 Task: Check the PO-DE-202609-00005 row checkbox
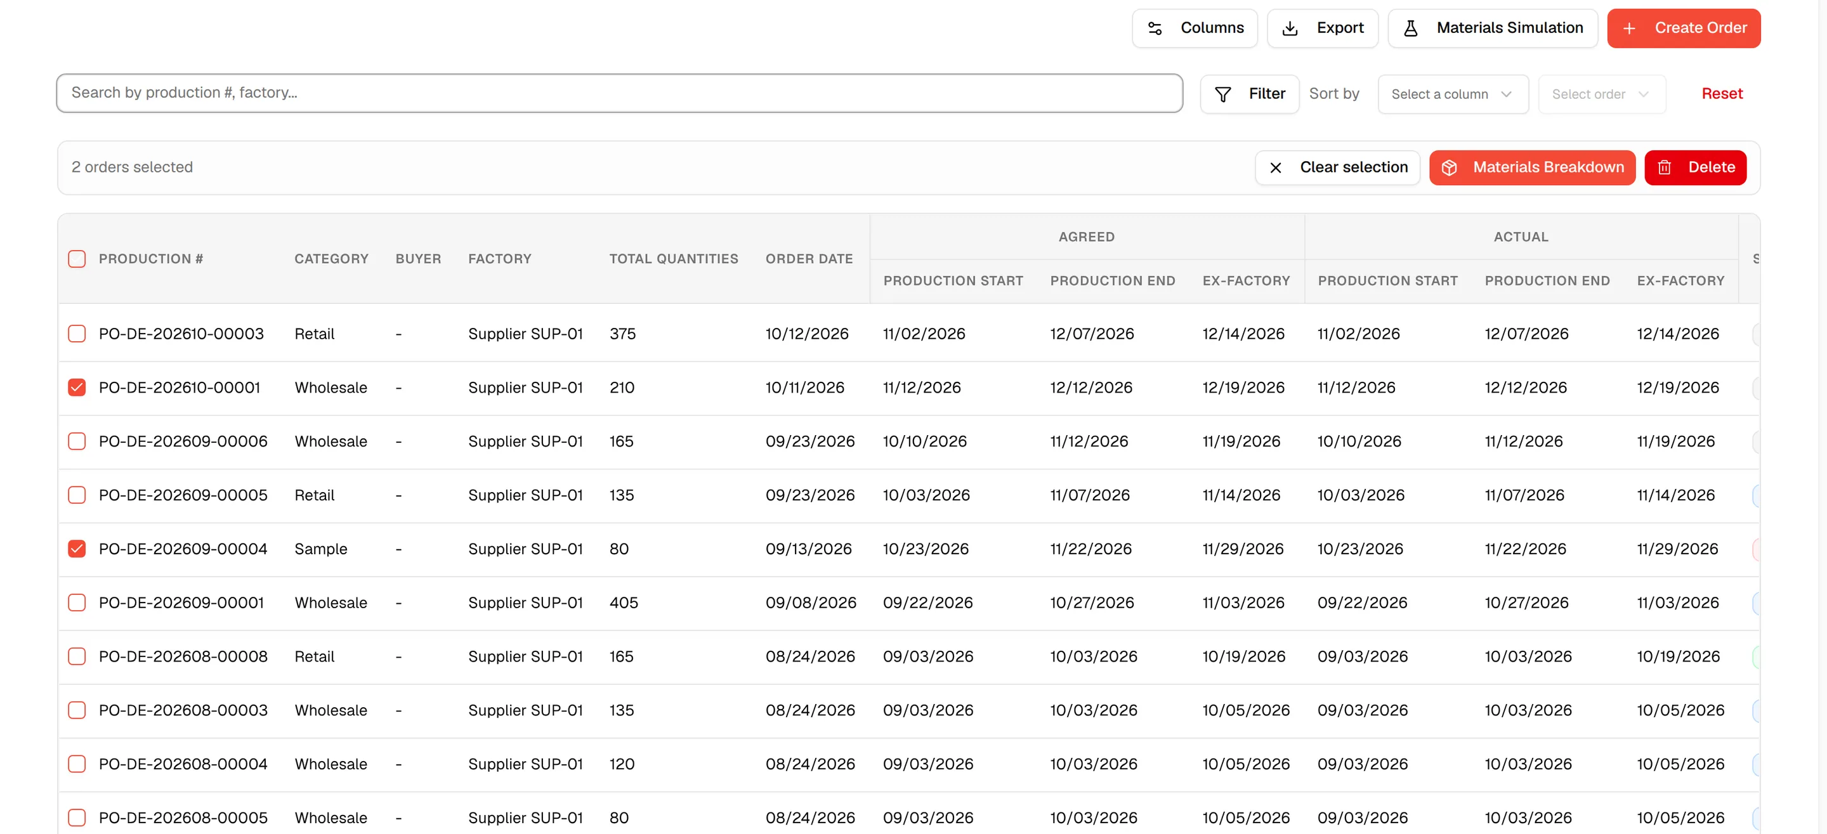(77, 495)
